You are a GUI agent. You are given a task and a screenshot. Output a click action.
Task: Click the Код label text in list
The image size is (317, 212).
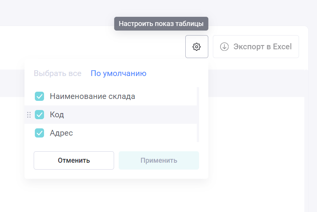click(x=57, y=115)
